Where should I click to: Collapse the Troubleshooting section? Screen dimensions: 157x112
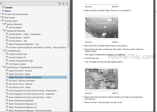click(3, 51)
